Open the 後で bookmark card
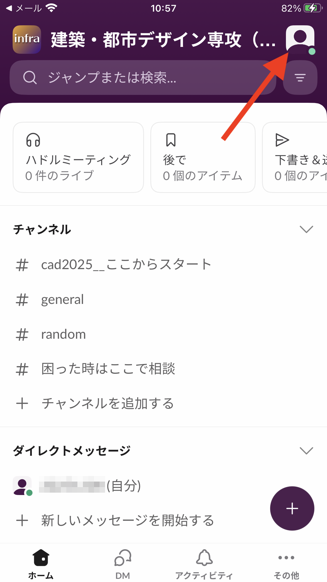 (x=203, y=157)
